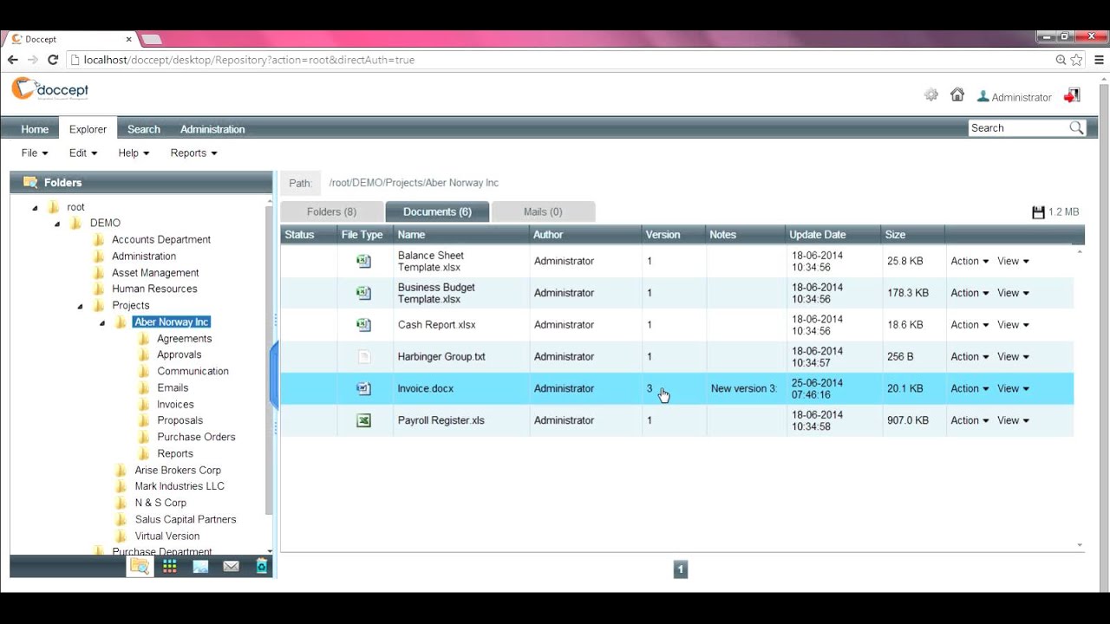
Task: Sort by the Update Date column header
Action: (818, 235)
